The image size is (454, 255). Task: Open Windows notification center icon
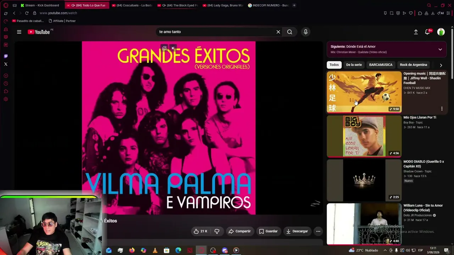pyautogui.click(x=446, y=250)
